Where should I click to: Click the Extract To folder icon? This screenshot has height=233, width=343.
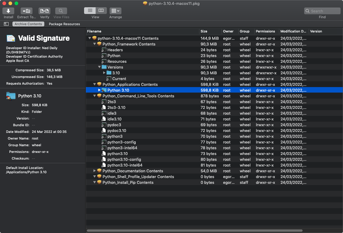click(x=26, y=11)
